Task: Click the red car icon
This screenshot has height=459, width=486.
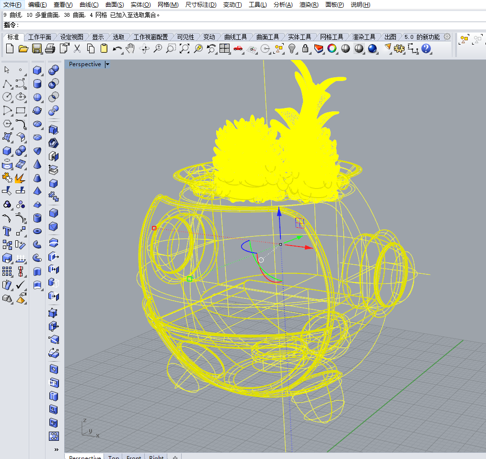Action: 238,48
